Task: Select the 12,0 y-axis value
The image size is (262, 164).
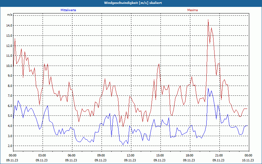Action: tap(9, 46)
